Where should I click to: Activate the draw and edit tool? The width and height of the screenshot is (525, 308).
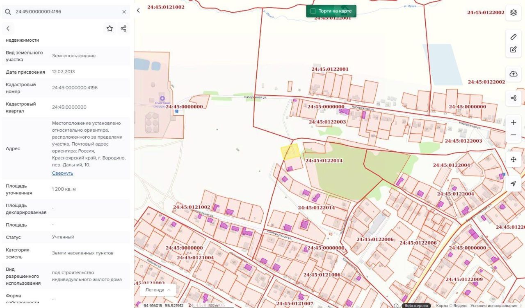point(513,49)
